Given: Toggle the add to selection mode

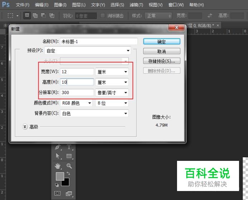Looking at the screenshot, I should 35,16.
